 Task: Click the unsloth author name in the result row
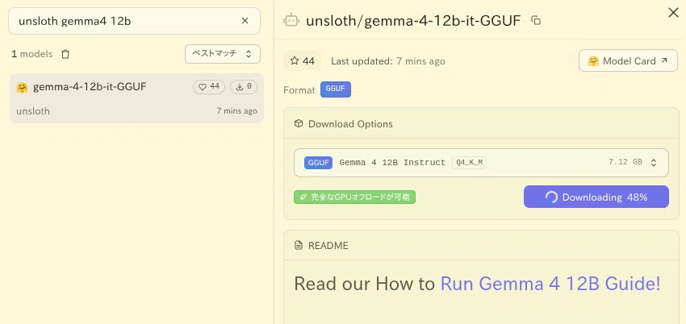(x=33, y=111)
